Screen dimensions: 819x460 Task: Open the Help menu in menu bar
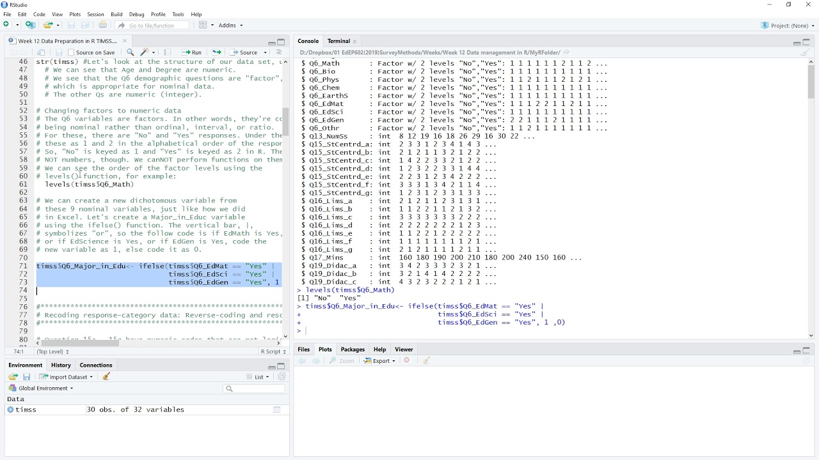tap(196, 14)
